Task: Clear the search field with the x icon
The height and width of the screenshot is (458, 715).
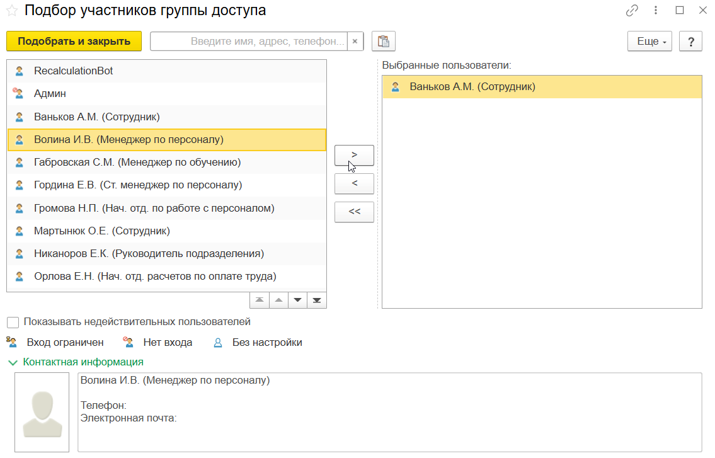Action: [x=355, y=42]
